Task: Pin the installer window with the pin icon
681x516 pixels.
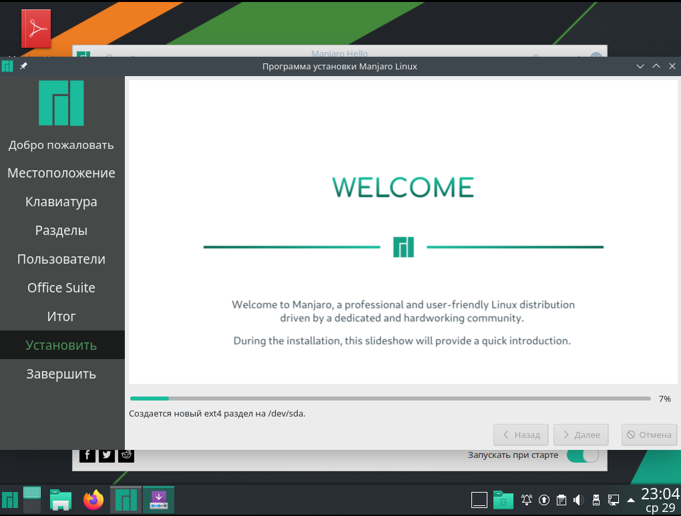Action: tap(23, 66)
